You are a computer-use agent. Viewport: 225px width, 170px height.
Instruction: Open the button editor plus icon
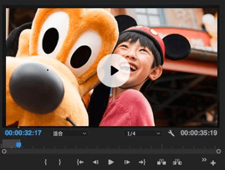tap(213, 163)
